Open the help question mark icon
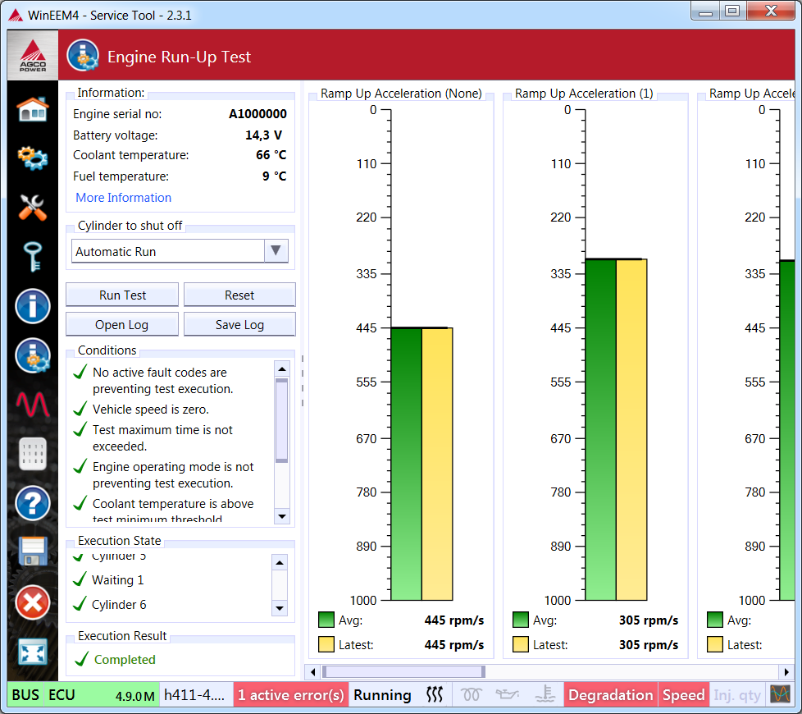Screen dimensions: 802x714 tap(33, 502)
